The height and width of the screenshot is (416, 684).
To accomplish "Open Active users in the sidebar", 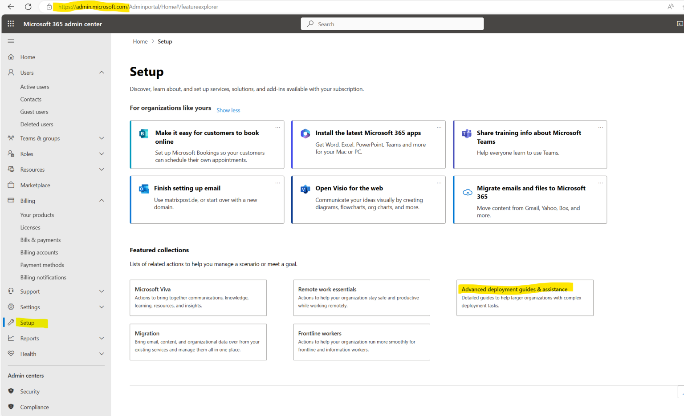I will point(35,87).
